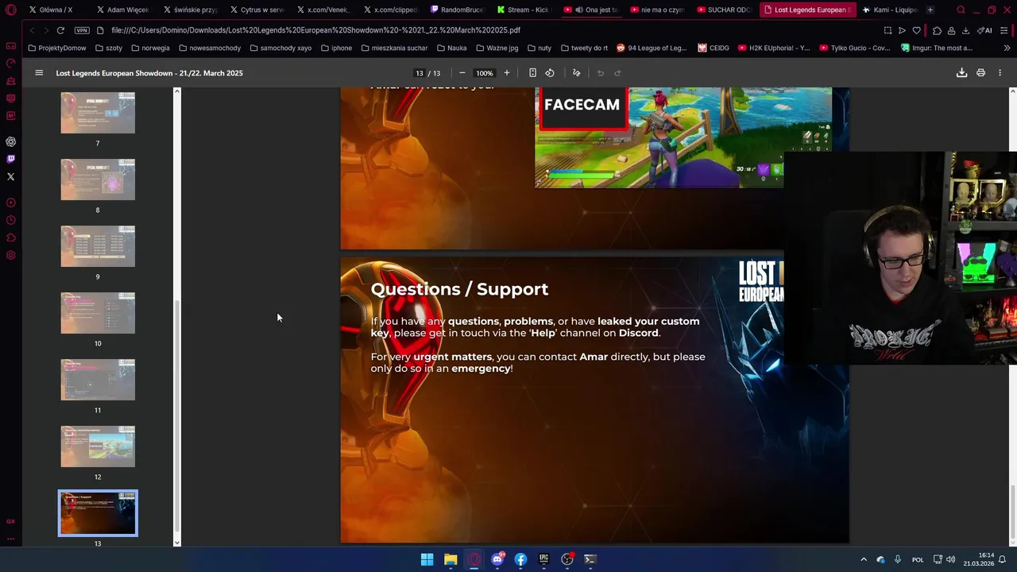Open the ChatGPT sidebar panel
Viewport: 1017px width, 572px height.
(11, 141)
